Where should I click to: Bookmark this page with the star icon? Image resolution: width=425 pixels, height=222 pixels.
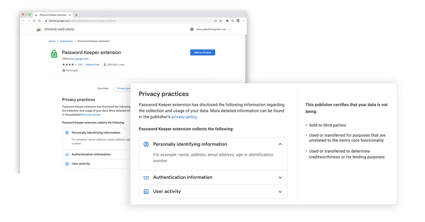click(x=221, y=21)
